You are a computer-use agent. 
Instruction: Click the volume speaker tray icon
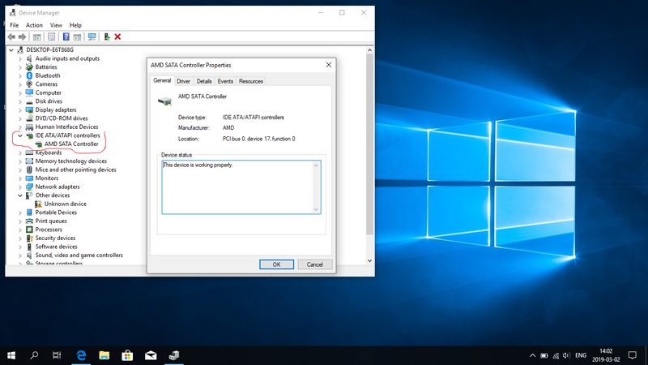tap(566, 355)
